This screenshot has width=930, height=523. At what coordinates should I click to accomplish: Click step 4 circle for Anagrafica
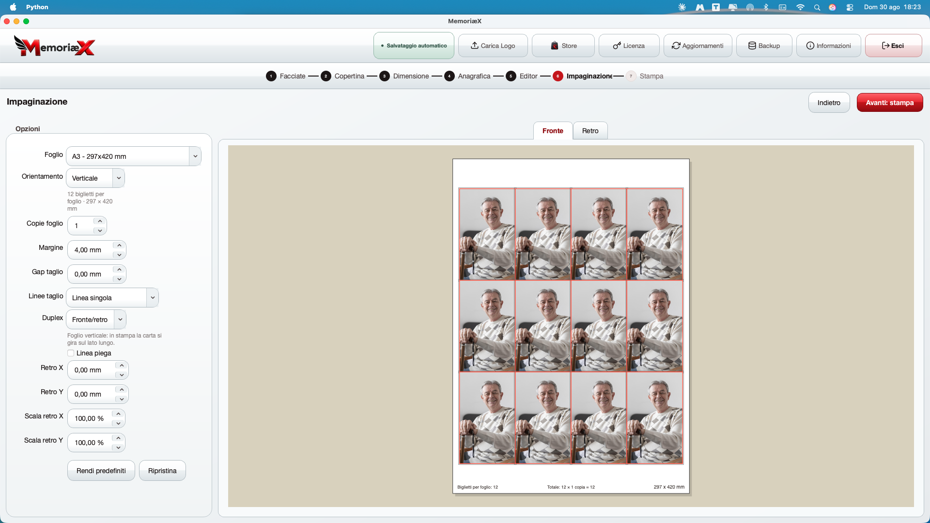coord(449,76)
